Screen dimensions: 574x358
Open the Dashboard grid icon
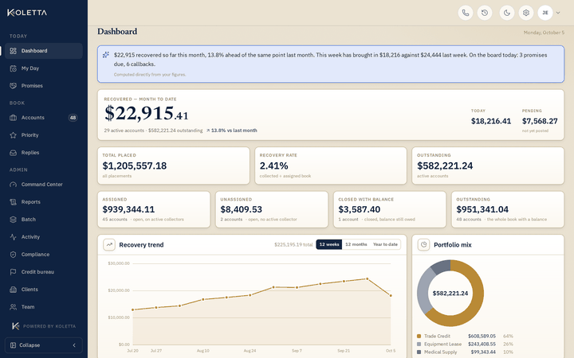(x=14, y=51)
